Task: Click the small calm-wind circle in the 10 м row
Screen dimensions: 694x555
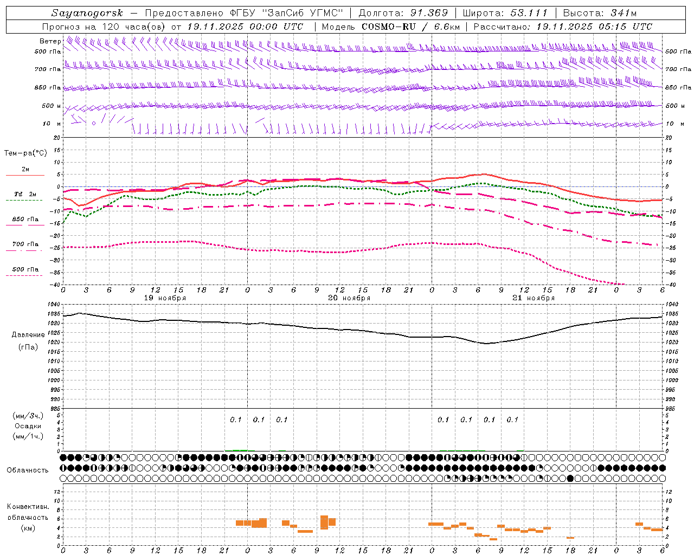Action: [x=93, y=123]
